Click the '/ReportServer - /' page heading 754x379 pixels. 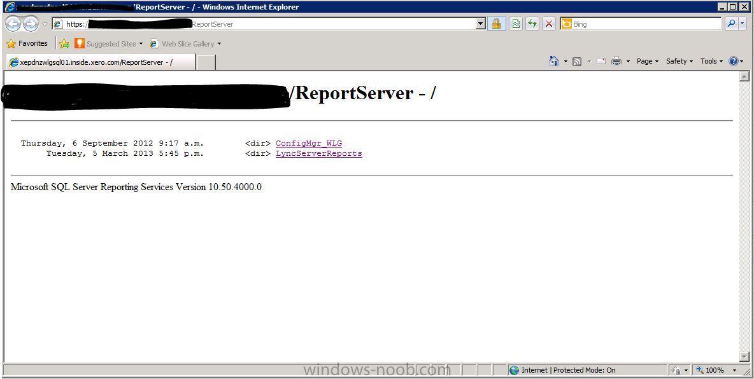point(364,93)
